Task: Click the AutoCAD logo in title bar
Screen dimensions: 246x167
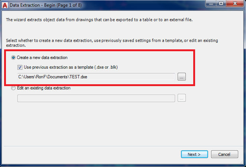Action: pyautogui.click(x=5, y=5)
